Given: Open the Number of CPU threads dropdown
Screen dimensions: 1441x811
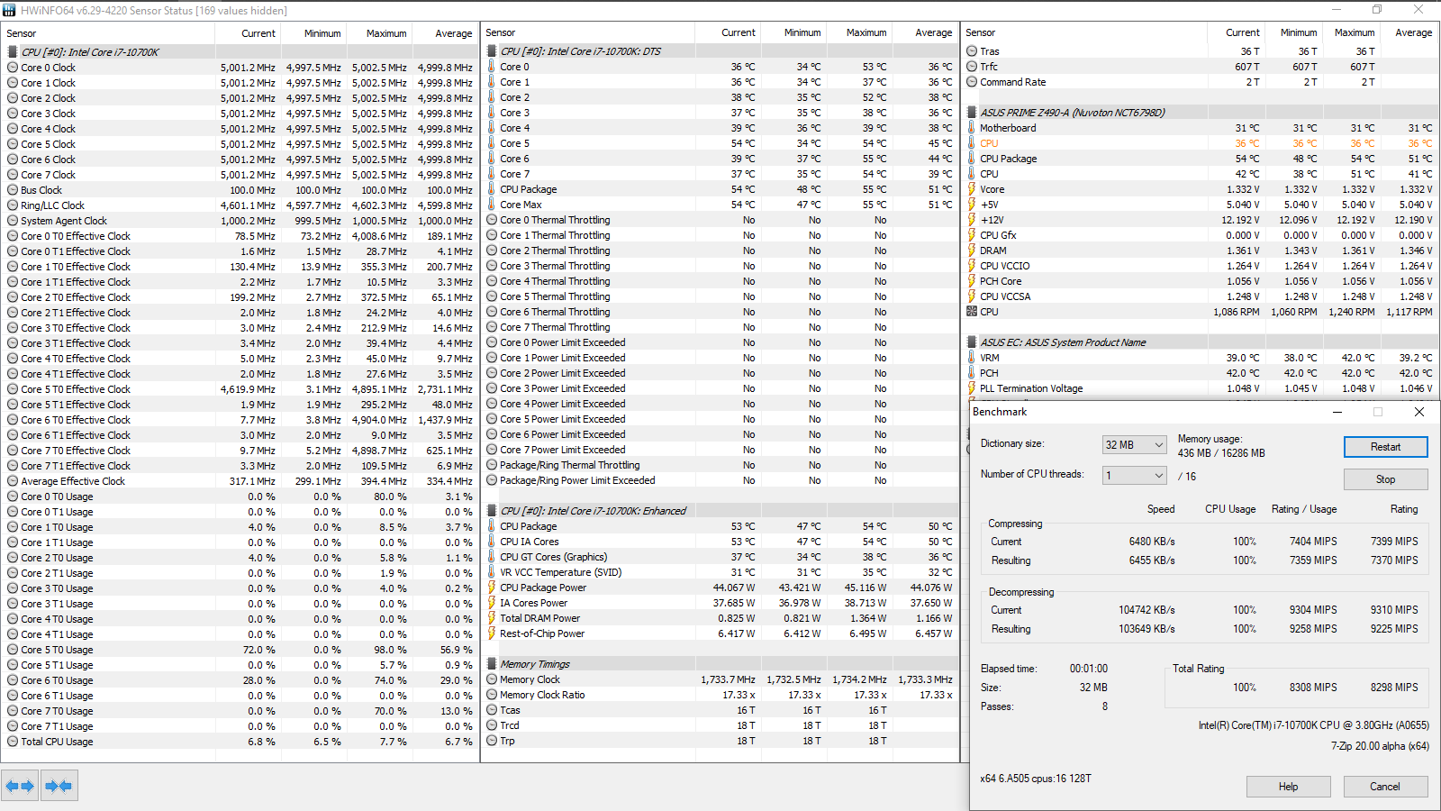Looking at the screenshot, I should 1135,475.
